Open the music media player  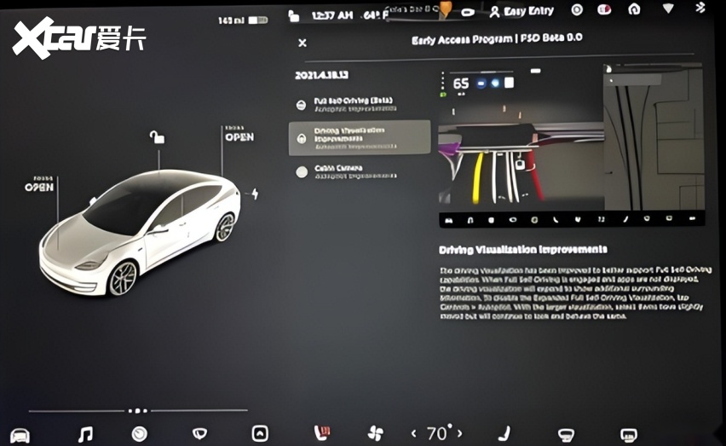85,434
